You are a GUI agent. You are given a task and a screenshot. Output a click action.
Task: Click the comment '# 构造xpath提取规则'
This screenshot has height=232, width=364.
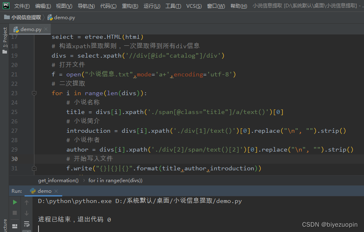coord(126,46)
